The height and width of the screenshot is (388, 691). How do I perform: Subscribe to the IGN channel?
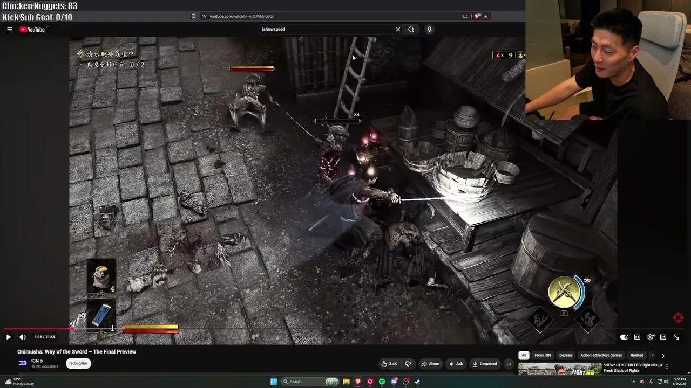click(78, 363)
